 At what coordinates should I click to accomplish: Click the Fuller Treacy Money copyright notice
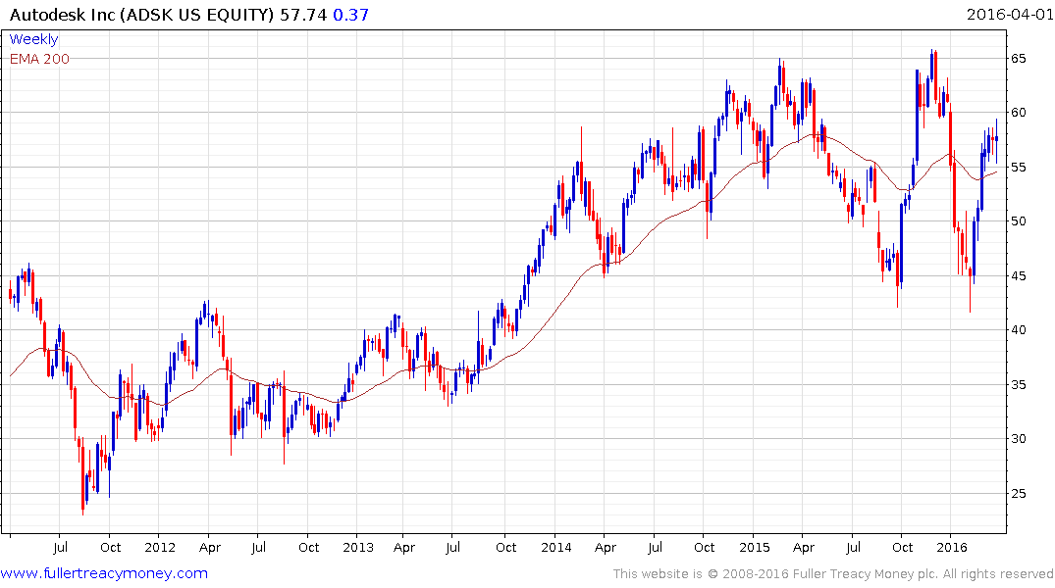click(x=833, y=574)
